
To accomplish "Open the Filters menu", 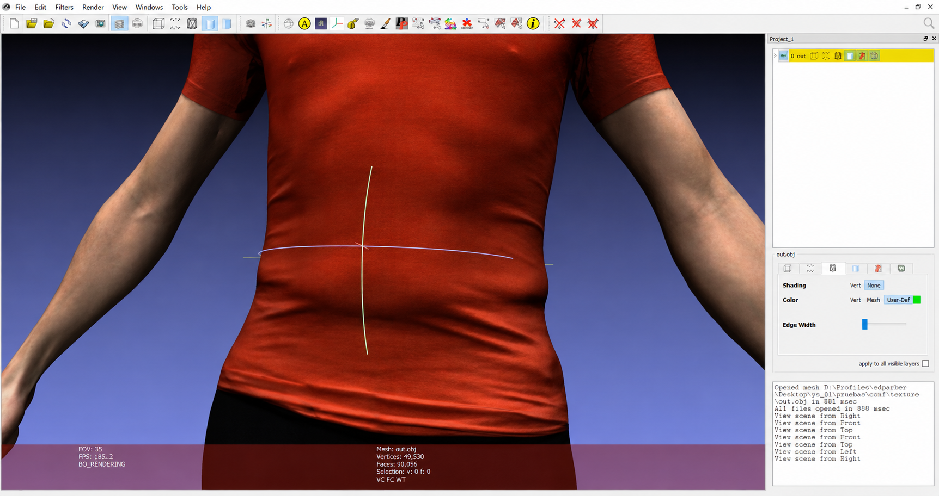I will coord(64,7).
